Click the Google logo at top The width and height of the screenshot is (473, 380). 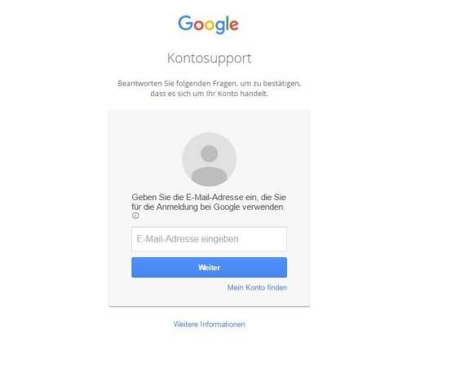click(x=209, y=24)
